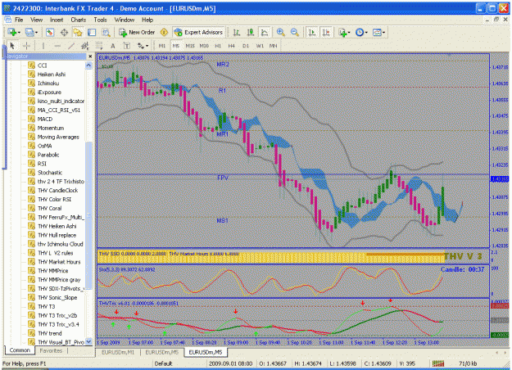Viewport: 512px width, 370px height.
Task: Click the Navigator scroll-up arrow
Action: 88,65
